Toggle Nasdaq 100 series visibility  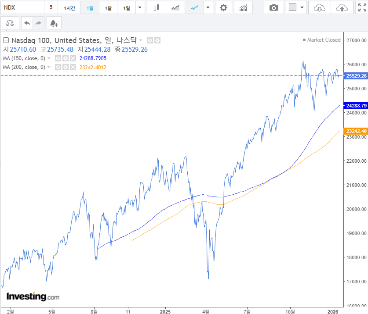coord(150,40)
